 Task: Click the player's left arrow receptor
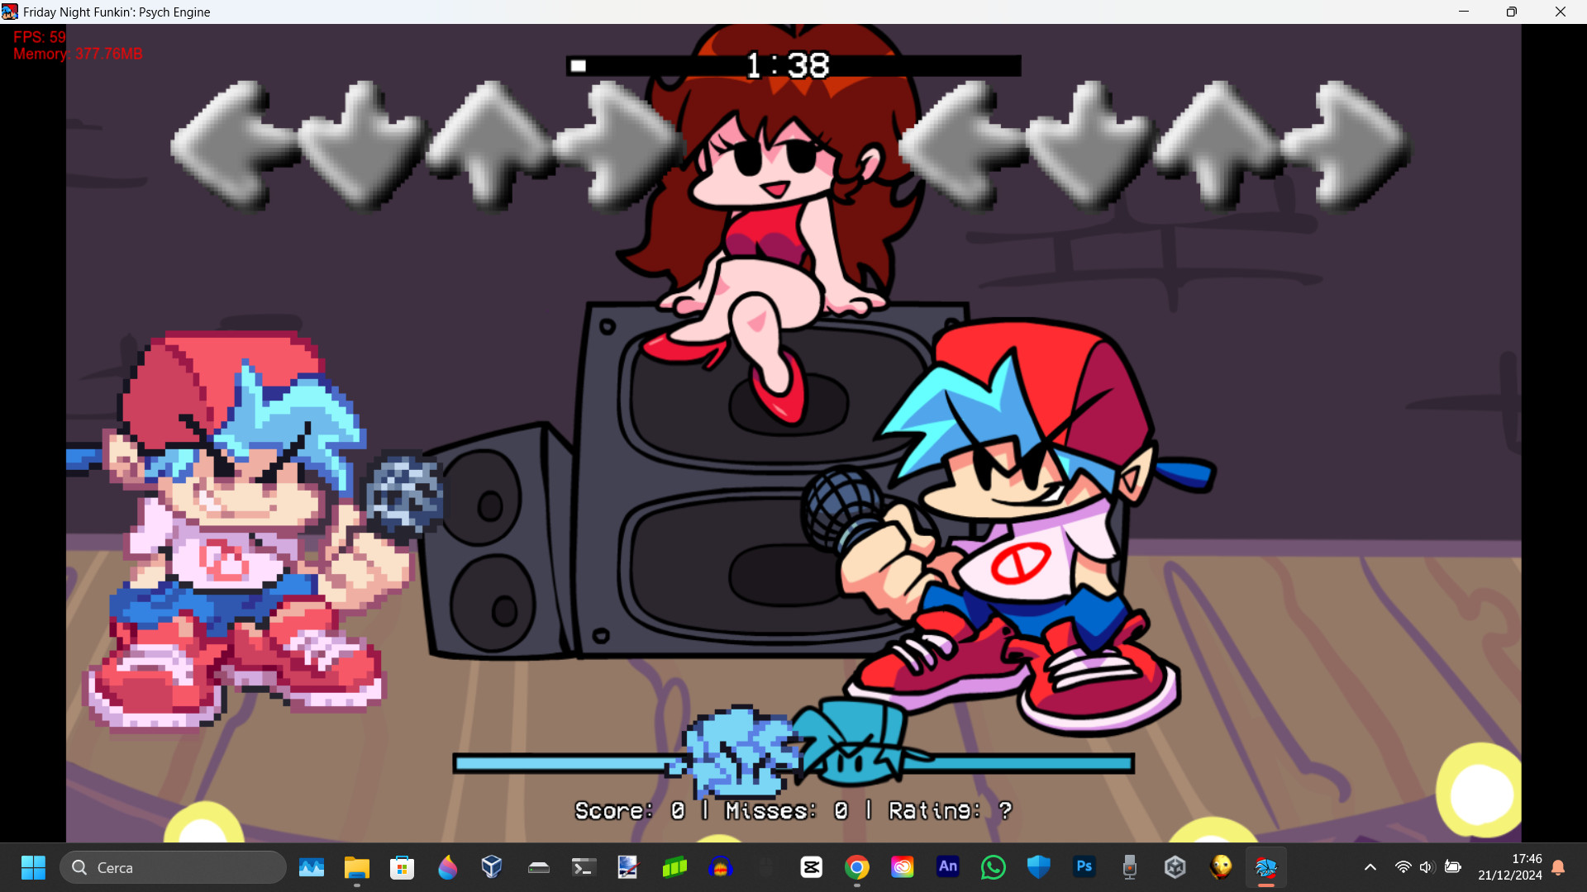962,146
